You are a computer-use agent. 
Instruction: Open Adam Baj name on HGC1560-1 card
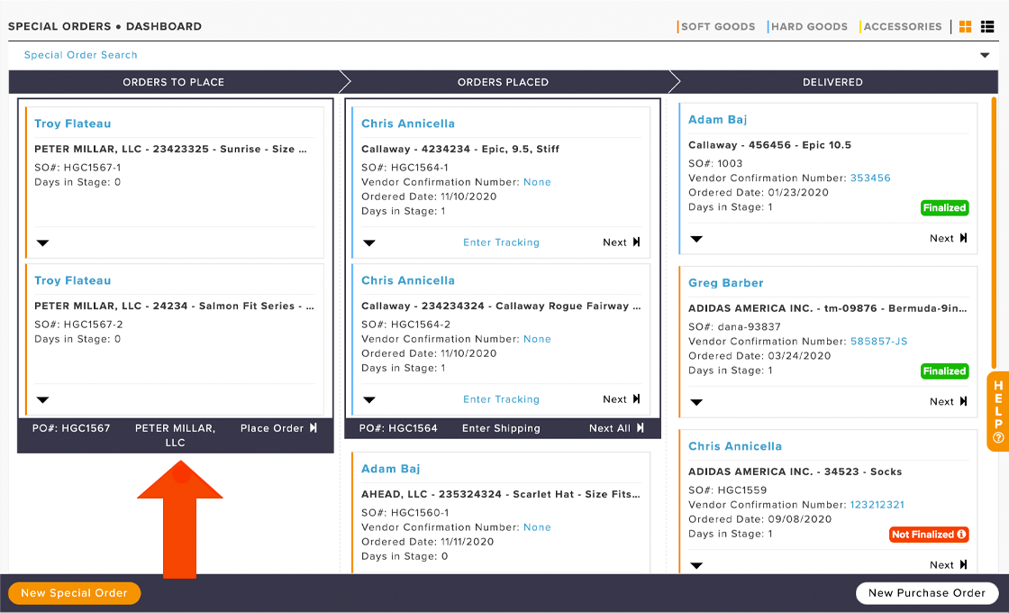(391, 469)
